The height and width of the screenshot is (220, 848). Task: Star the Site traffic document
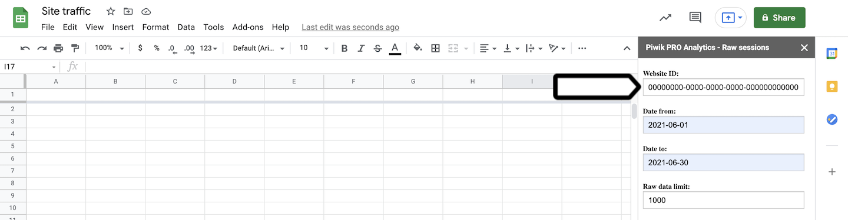point(111,11)
